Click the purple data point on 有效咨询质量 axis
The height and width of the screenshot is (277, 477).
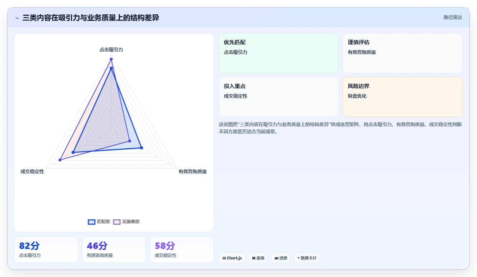130,141
